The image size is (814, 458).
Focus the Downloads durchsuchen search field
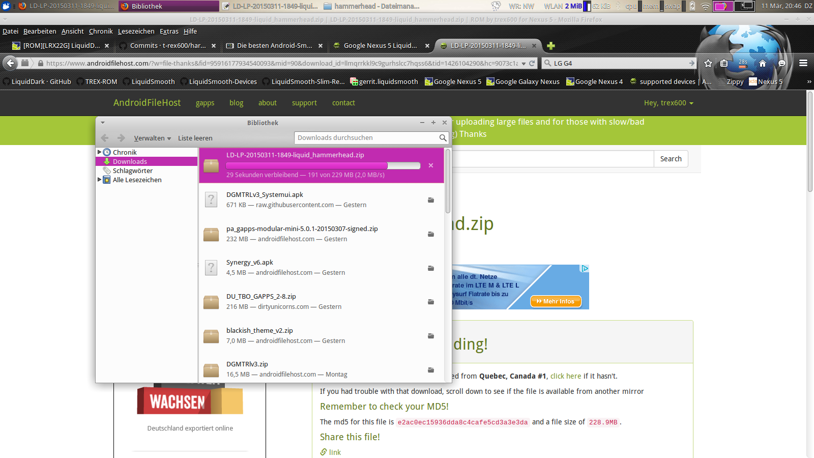point(366,138)
